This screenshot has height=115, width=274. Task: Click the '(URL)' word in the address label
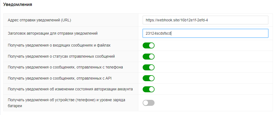(x=66, y=20)
